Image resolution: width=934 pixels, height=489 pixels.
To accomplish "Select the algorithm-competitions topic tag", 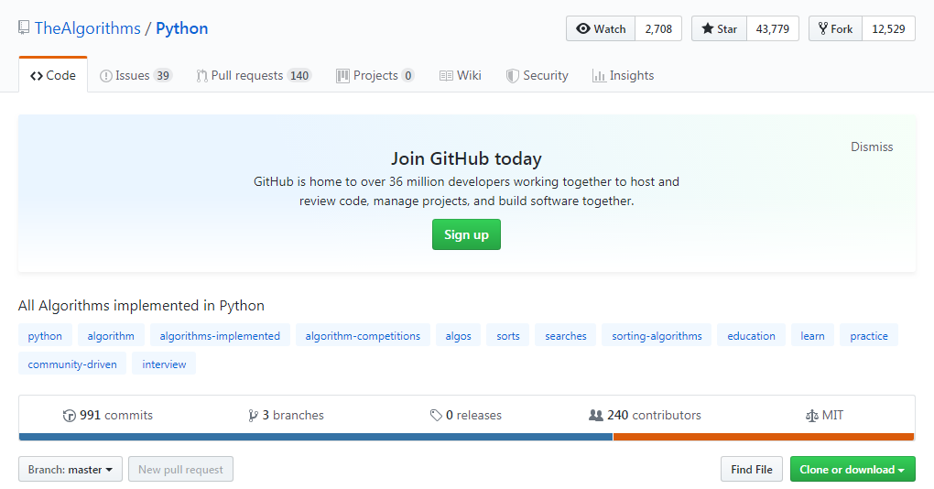I will tap(363, 335).
